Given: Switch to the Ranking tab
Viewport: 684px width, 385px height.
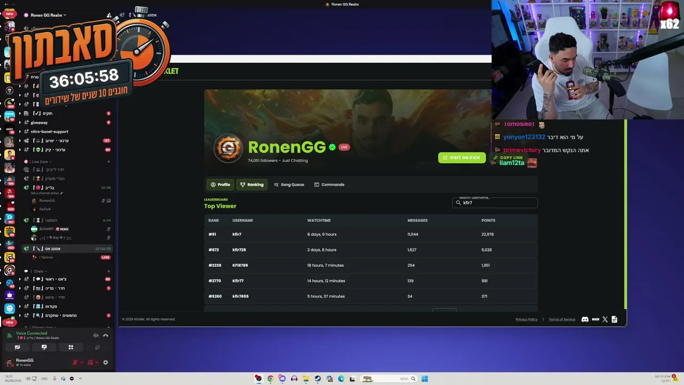Looking at the screenshot, I should tap(252, 184).
